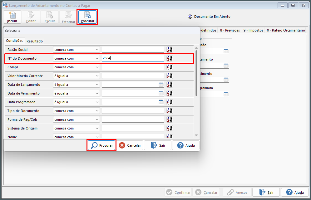Click the Procurar toolbar button at top
The image size is (311, 200).
[87, 17]
